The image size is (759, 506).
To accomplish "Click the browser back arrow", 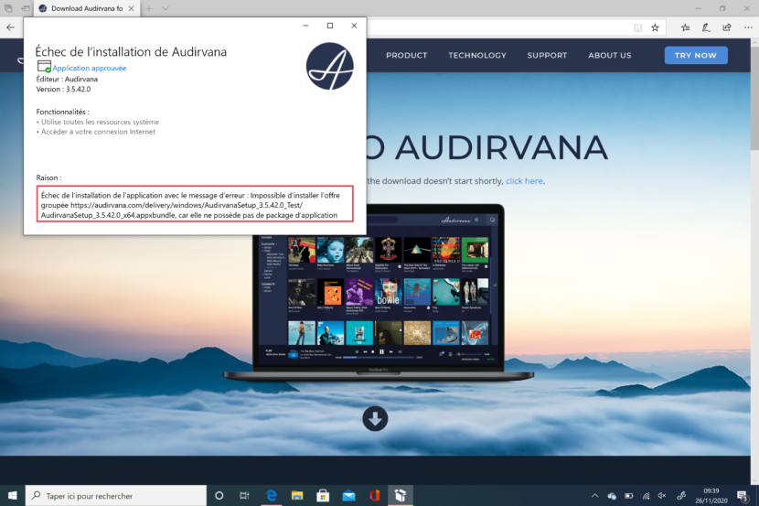I will (11, 27).
